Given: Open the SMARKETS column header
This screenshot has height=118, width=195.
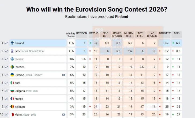Looking at the screenshot, I should pyautogui.click(x=165, y=33).
